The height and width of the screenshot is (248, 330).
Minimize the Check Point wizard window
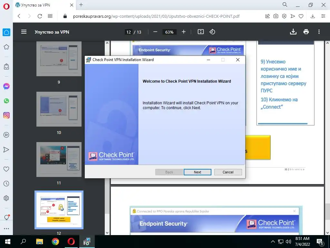coord(209,60)
